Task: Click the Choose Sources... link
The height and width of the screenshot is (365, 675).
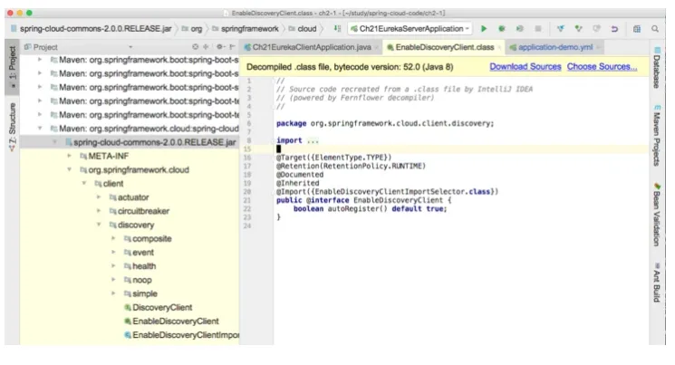Action: pyautogui.click(x=602, y=67)
